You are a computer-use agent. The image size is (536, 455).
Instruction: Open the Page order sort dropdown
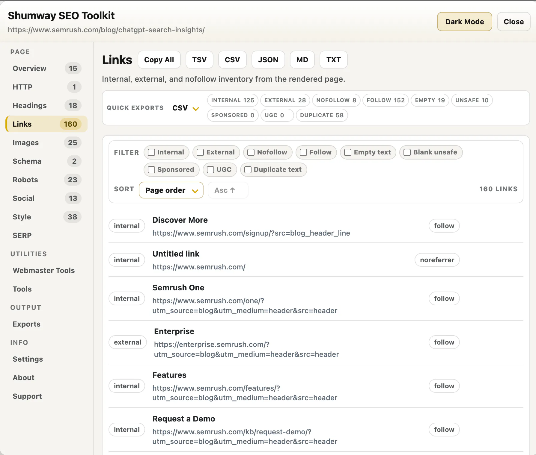click(171, 190)
